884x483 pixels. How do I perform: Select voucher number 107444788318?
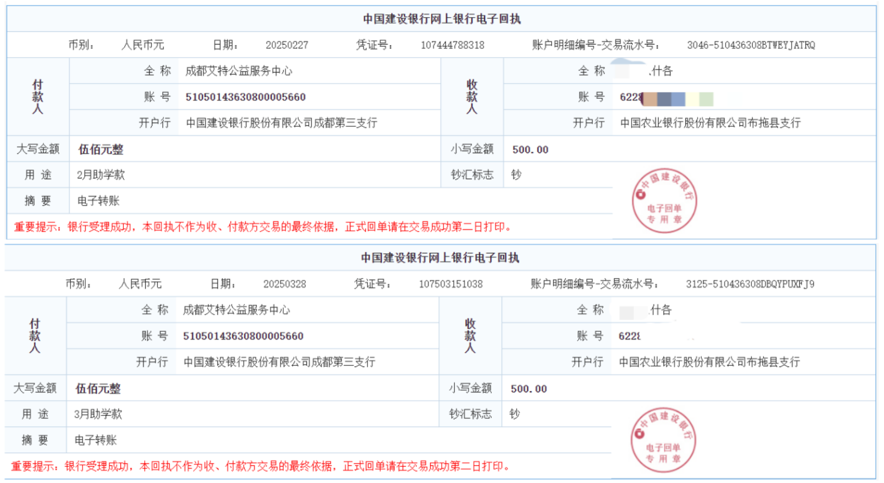pos(453,45)
